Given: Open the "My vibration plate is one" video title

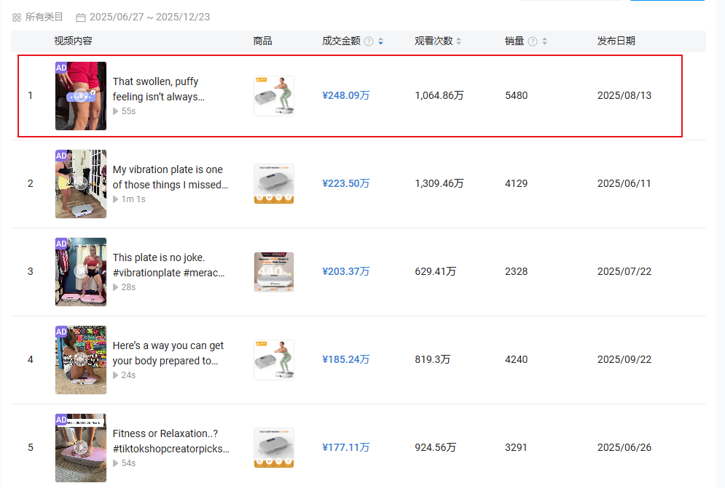Looking at the screenshot, I should pyautogui.click(x=171, y=177).
